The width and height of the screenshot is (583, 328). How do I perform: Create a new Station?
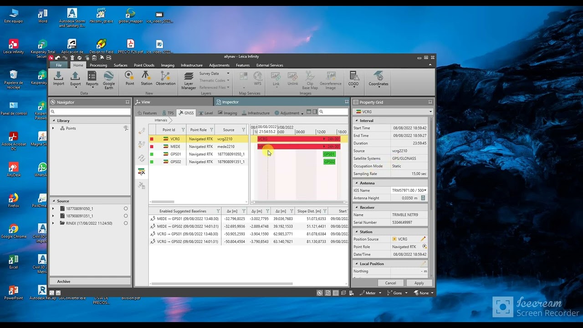(x=146, y=78)
